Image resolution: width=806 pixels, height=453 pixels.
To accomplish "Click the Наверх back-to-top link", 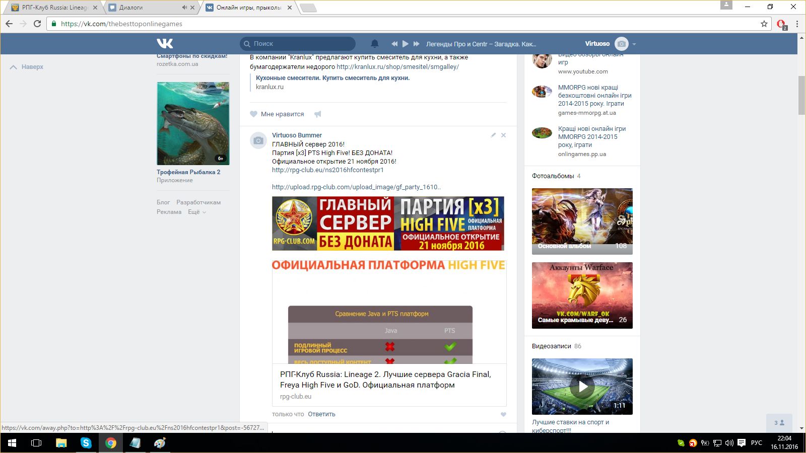I will tap(27, 67).
